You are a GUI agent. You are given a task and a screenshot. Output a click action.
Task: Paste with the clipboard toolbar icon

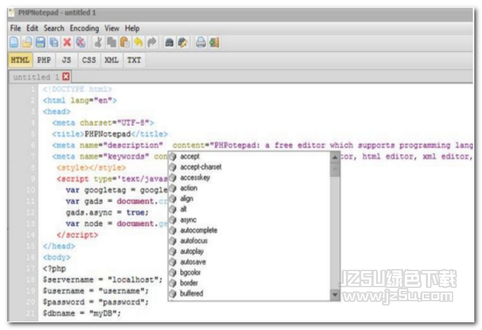pyautogui.click(x=124, y=42)
